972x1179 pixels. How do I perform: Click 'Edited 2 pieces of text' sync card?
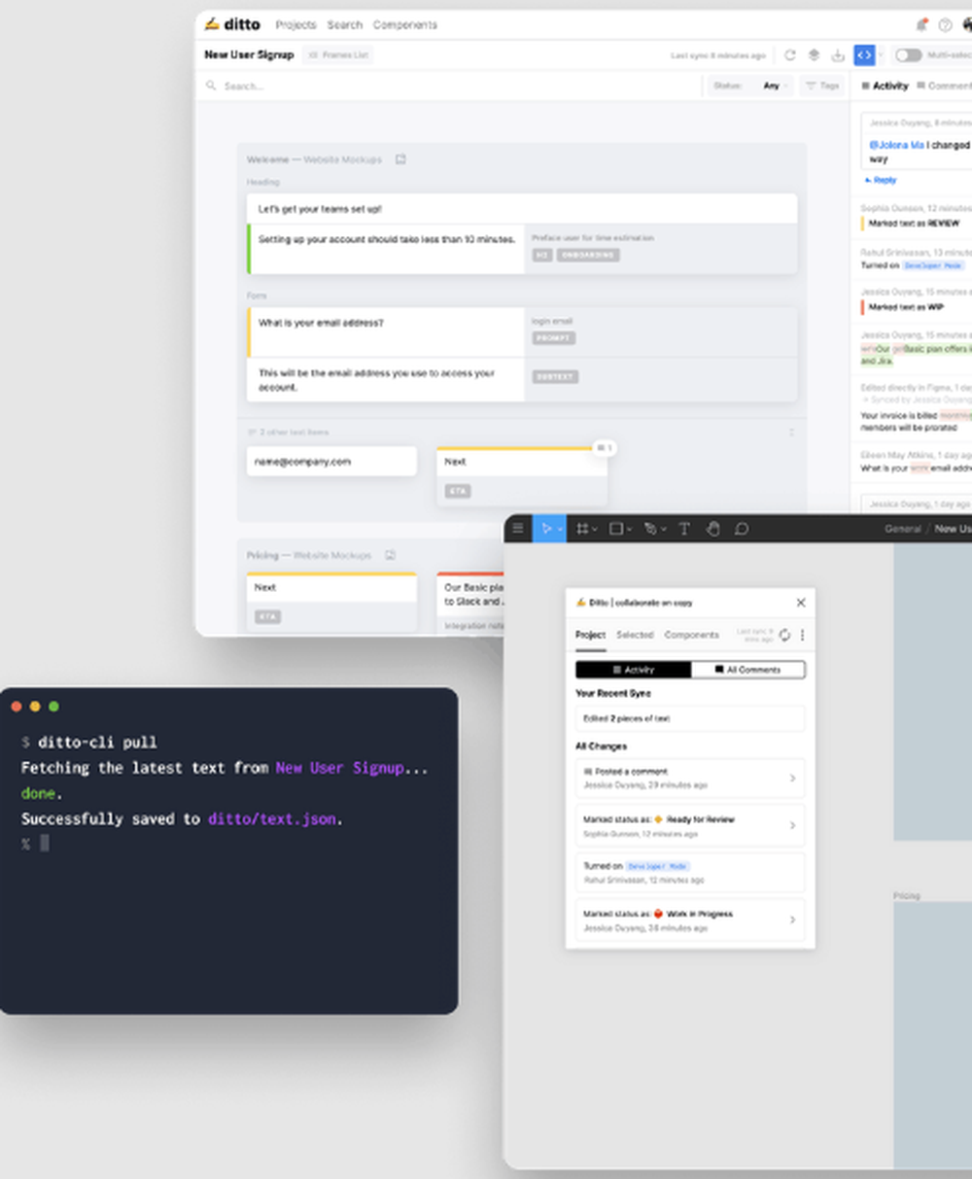click(x=690, y=718)
